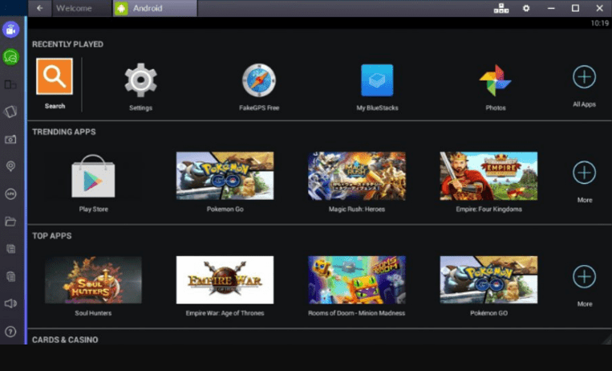Click the All Apps plus button
The width and height of the screenshot is (612, 371).
click(584, 77)
